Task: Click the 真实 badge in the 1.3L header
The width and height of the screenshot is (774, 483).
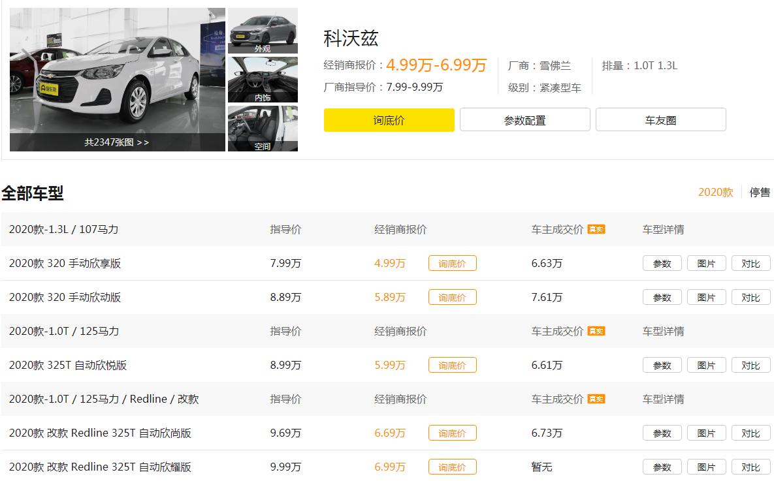Action: [596, 229]
